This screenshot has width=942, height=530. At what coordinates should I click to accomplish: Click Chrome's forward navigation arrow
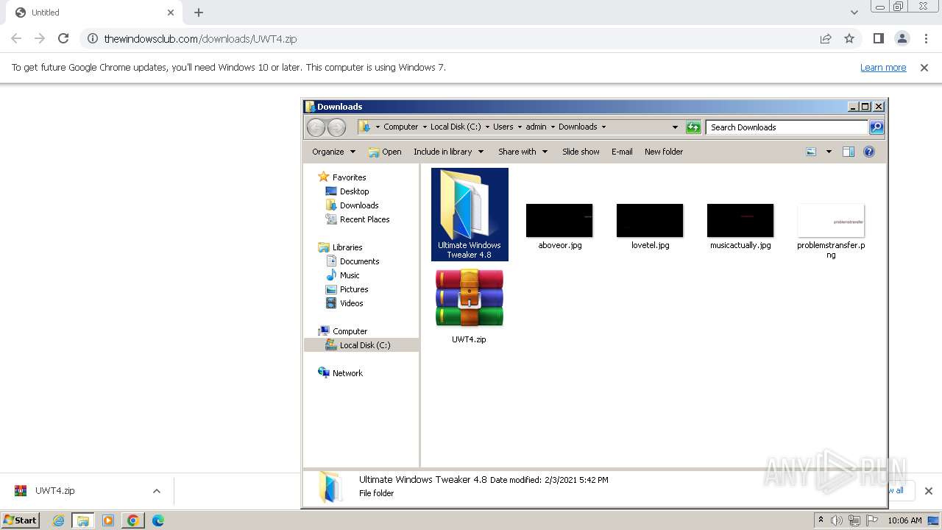click(x=40, y=38)
